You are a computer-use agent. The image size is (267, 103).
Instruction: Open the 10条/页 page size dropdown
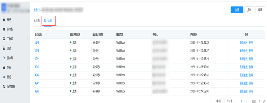point(218,101)
